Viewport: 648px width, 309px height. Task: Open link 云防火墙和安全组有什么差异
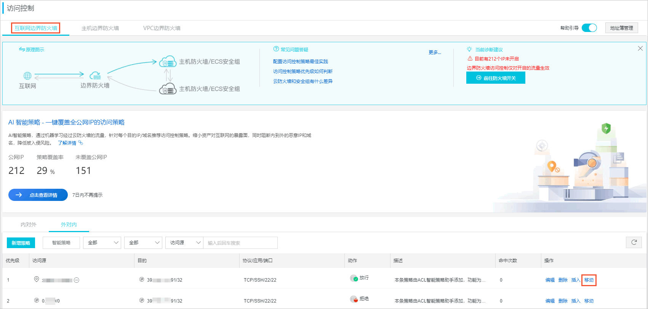[x=303, y=81]
